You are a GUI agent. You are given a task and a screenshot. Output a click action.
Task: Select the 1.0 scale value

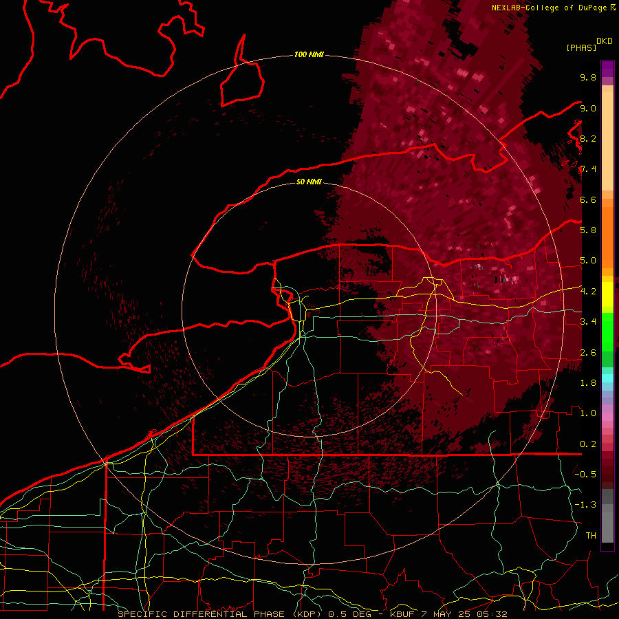[x=588, y=413]
